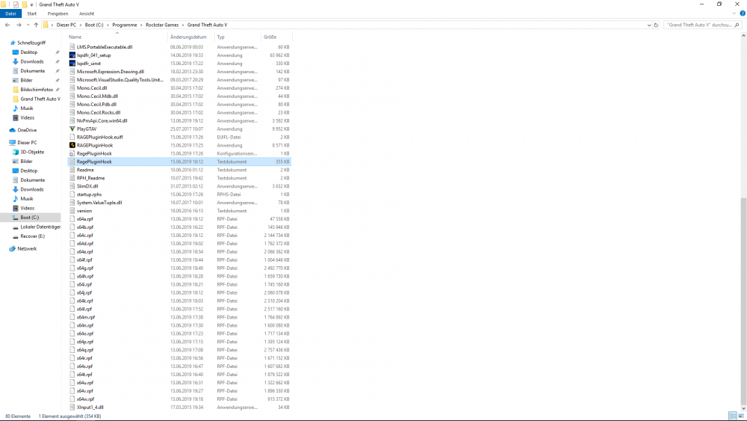Select the XInput1_4.dll file icon
The width and height of the screenshot is (747, 421).
pyautogui.click(x=72, y=408)
